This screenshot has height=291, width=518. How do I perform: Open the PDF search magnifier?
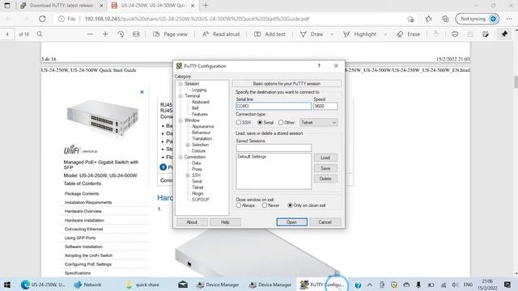[x=40, y=34]
